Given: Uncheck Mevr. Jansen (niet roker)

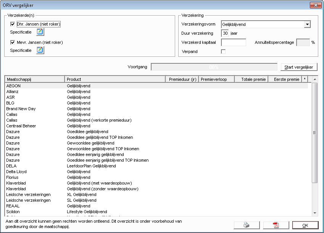Looking at the screenshot, I should 13,42.
